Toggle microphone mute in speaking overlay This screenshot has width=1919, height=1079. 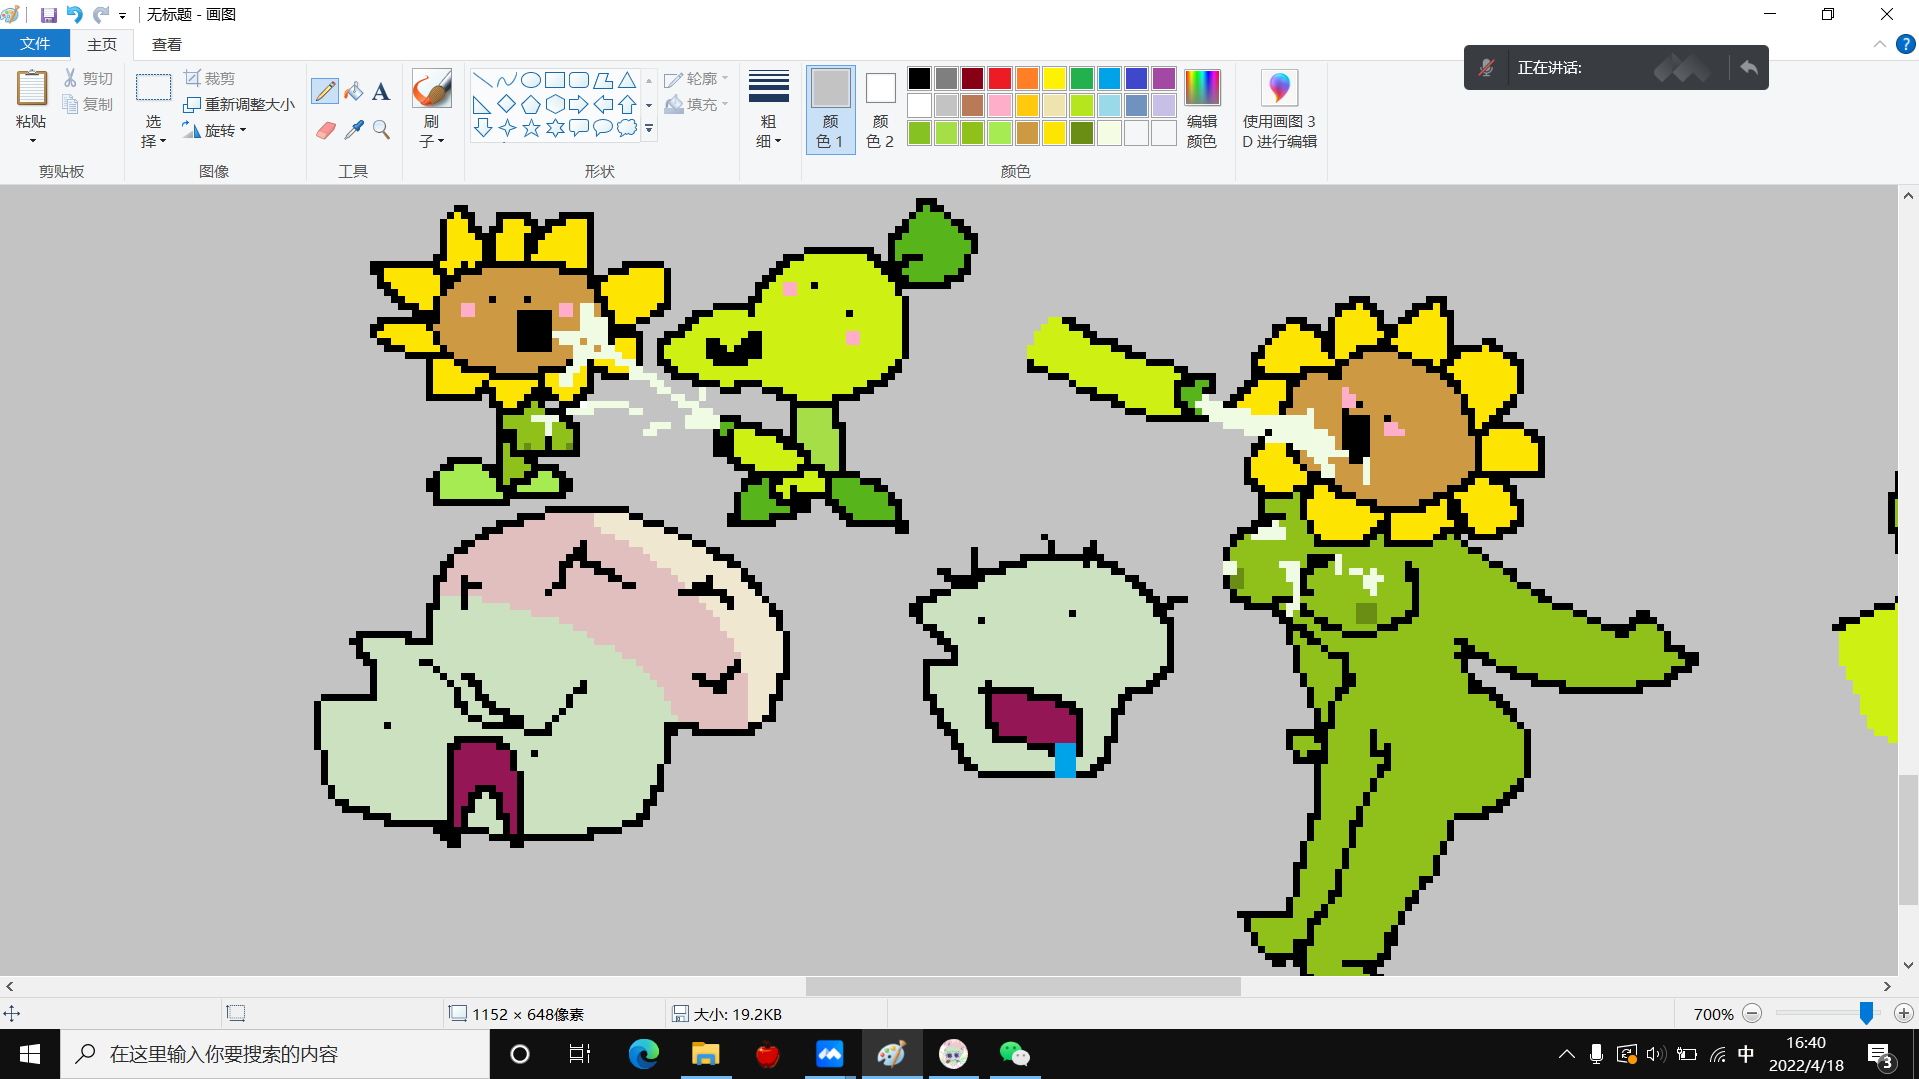tap(1487, 67)
